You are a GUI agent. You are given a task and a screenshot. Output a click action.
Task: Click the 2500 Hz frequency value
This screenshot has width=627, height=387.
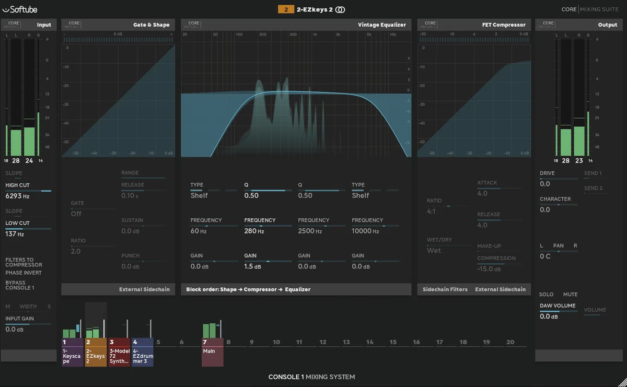pyautogui.click(x=310, y=231)
